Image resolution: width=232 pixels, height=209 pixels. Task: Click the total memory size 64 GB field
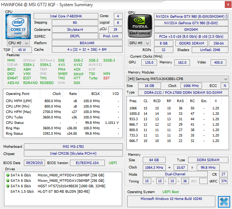click(x=154, y=160)
